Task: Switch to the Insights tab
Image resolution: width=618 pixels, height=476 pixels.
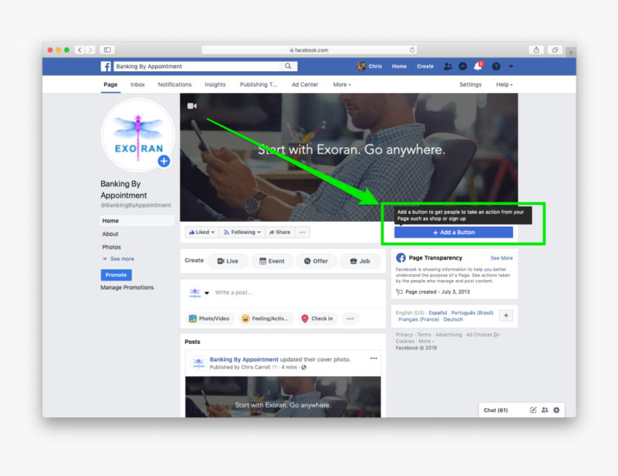Action: point(215,84)
